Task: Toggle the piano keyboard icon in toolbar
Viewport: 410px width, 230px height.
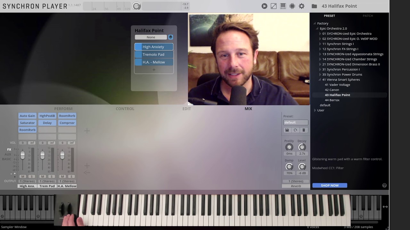Action: pyautogui.click(x=283, y=6)
